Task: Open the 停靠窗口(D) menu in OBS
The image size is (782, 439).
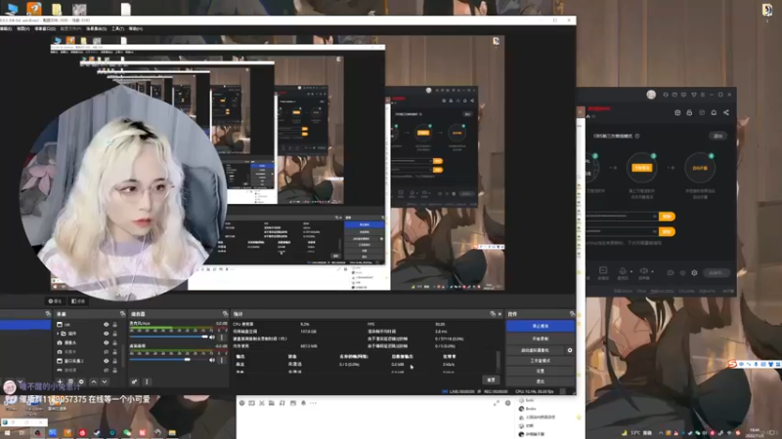Action: pyautogui.click(x=45, y=29)
